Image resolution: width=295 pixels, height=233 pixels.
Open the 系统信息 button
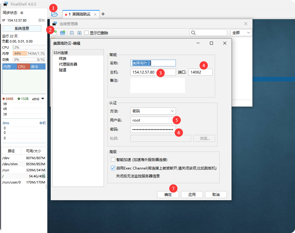pos(22,28)
